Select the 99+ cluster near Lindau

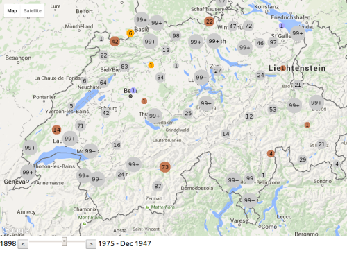298,33
